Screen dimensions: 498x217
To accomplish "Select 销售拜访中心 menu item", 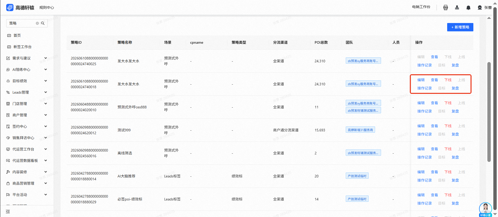I will [23, 138].
